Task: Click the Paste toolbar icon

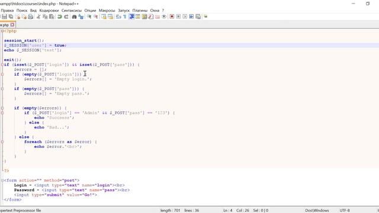Action: point(52,17)
